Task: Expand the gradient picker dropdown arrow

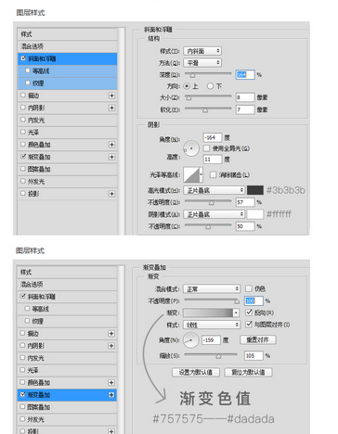Action: 236,313
